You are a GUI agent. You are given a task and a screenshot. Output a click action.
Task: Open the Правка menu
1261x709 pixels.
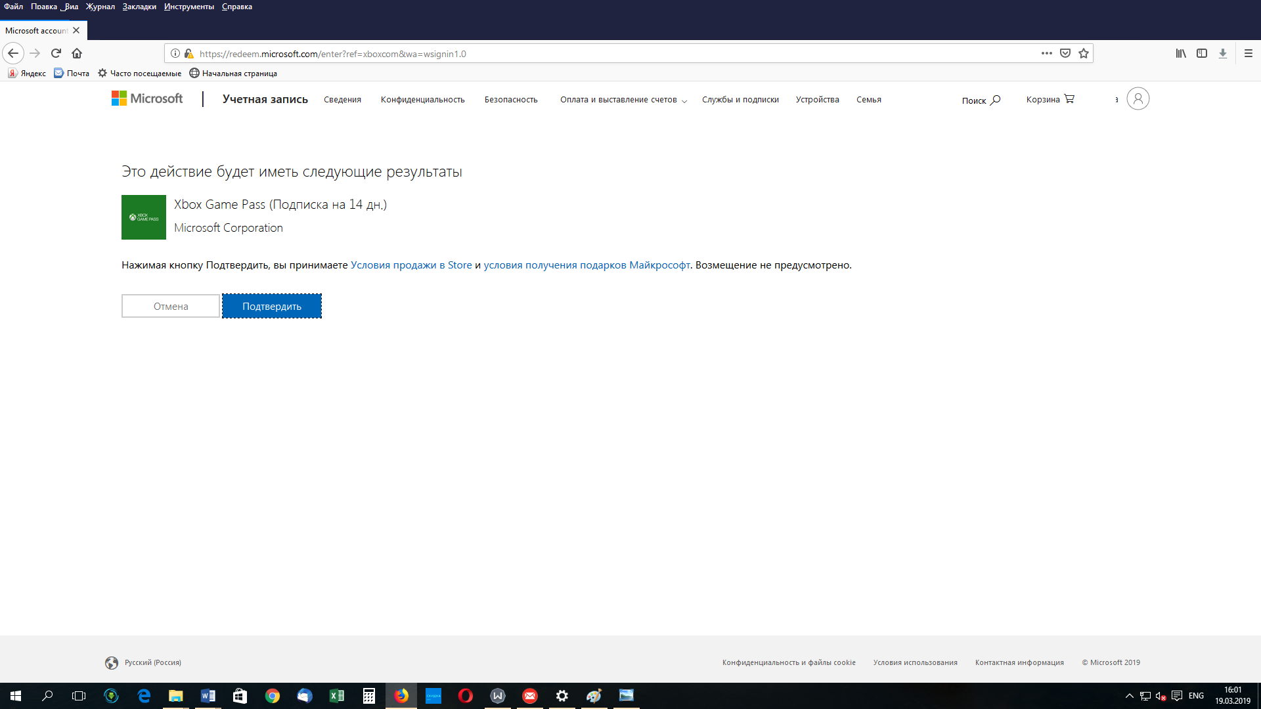tap(44, 7)
